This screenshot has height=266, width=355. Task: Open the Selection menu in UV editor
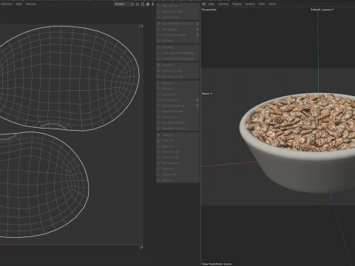coord(6,4)
